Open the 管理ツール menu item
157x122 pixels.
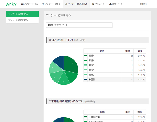(x=116, y=4)
